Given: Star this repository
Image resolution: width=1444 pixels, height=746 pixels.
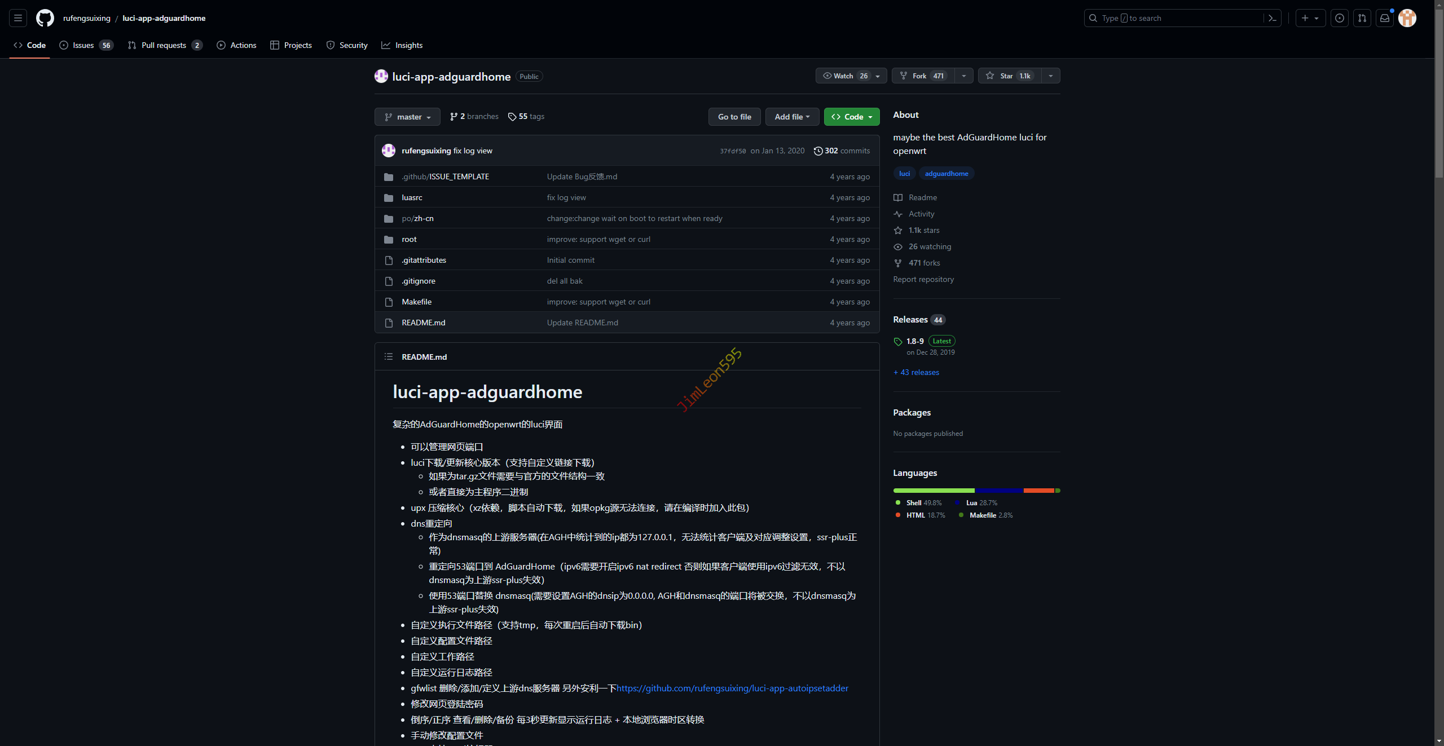Looking at the screenshot, I should click(x=1008, y=76).
